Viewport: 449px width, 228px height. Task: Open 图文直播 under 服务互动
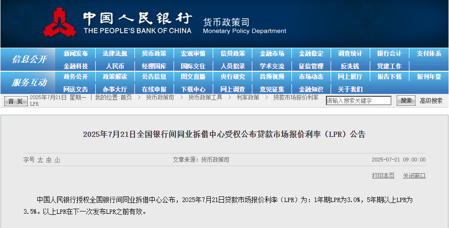pyautogui.click(x=193, y=77)
